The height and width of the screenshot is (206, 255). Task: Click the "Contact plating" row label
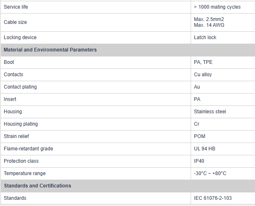(x=20, y=87)
